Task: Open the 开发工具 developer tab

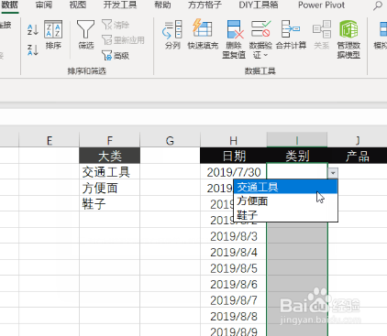Action: pyautogui.click(x=120, y=5)
